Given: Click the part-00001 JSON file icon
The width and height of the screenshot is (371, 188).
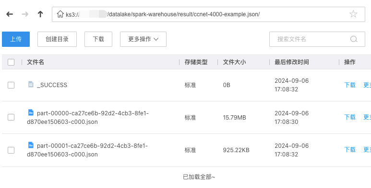Looking at the screenshot, I should tap(31, 145).
